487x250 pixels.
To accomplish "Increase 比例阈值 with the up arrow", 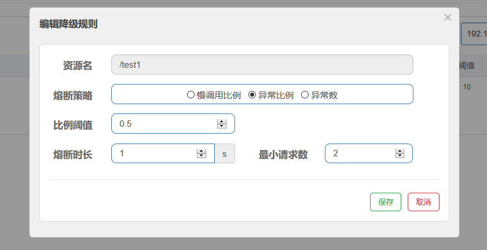I will pyautogui.click(x=221, y=122).
